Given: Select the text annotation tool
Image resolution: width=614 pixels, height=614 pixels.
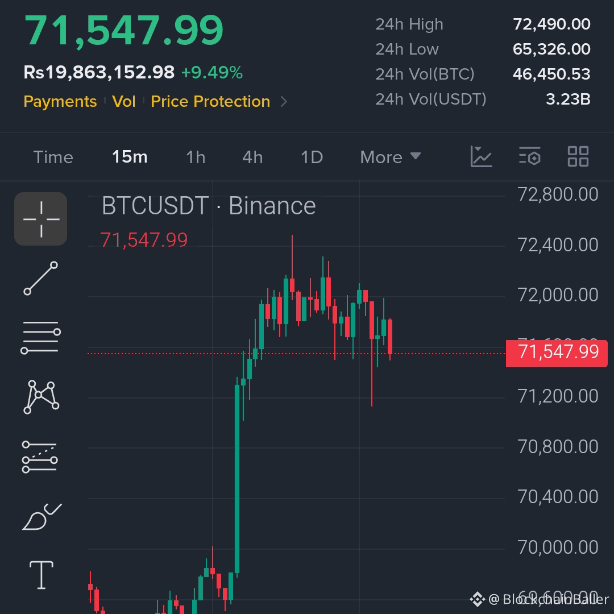Looking at the screenshot, I should tap(41, 575).
